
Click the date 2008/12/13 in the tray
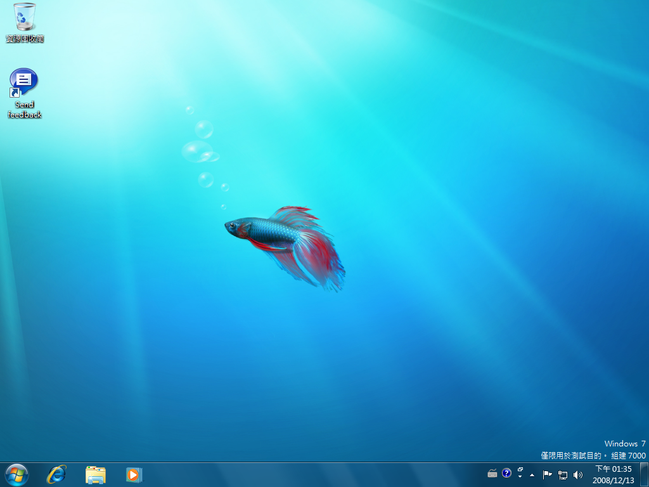tap(613, 480)
